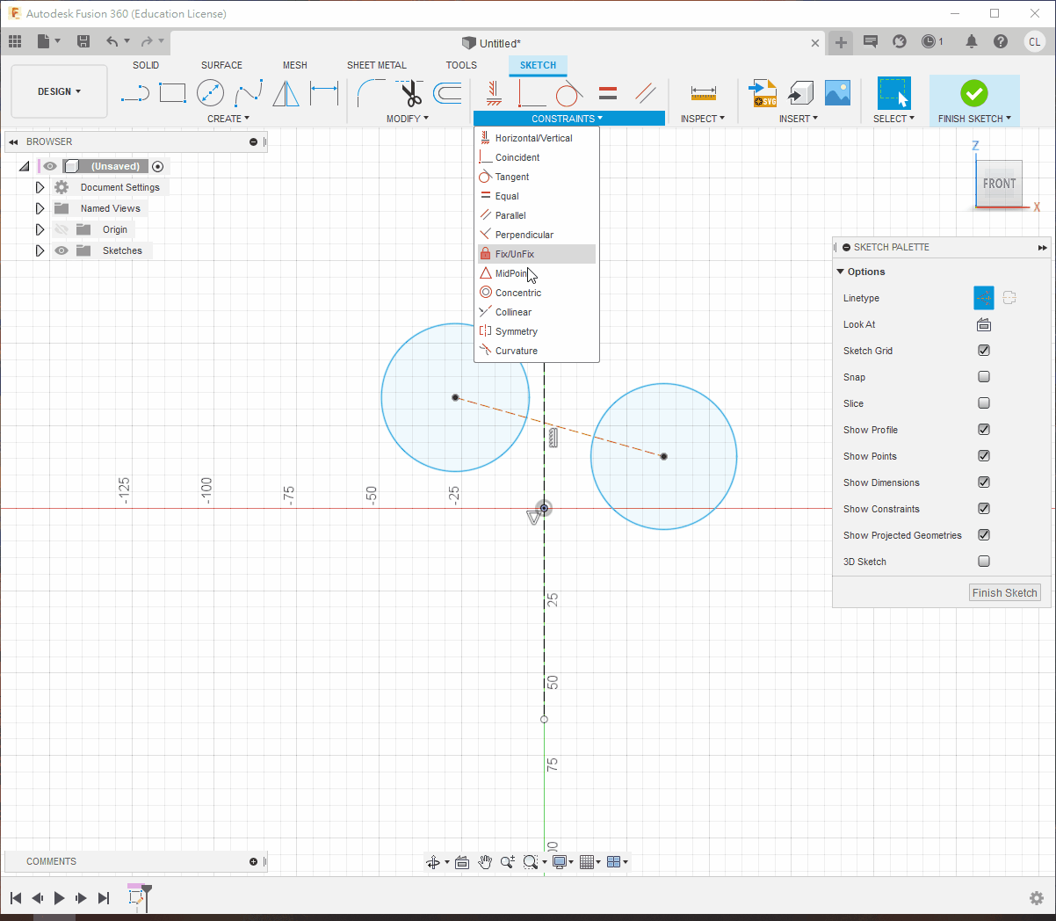The height and width of the screenshot is (921, 1056).
Task: Click the FRONT face of the view cube
Action: (x=999, y=184)
